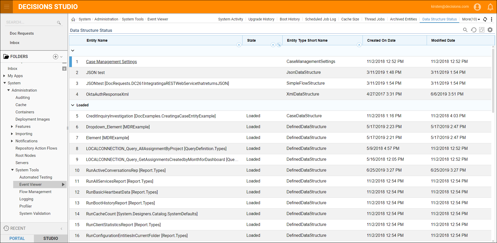Collapse the blank state group
Screen dimensions: 497x243
pyautogui.click(x=73, y=51)
